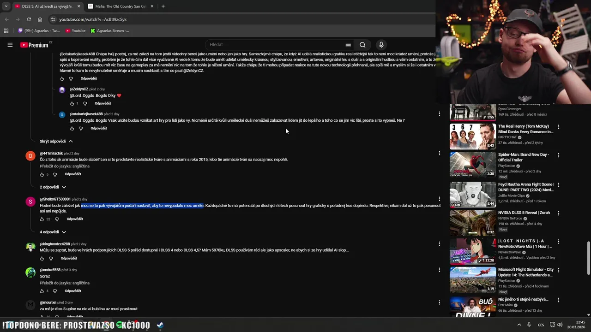This screenshot has height=332, width=591.
Task: Click the microphone icon in system tray
Action: [529, 325]
